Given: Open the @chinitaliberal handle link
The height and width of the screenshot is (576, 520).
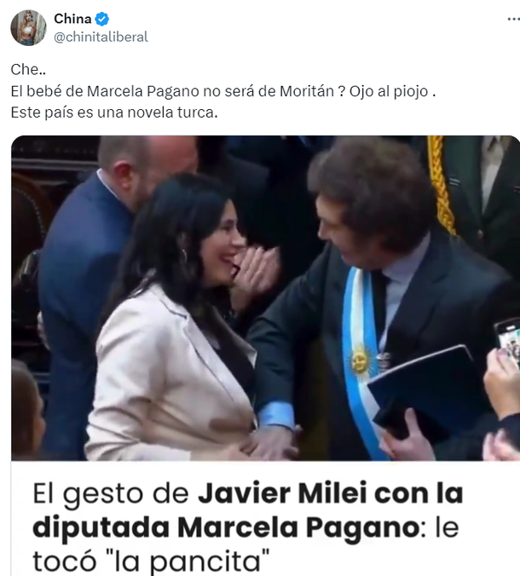Looking at the screenshot, I should pos(101,37).
